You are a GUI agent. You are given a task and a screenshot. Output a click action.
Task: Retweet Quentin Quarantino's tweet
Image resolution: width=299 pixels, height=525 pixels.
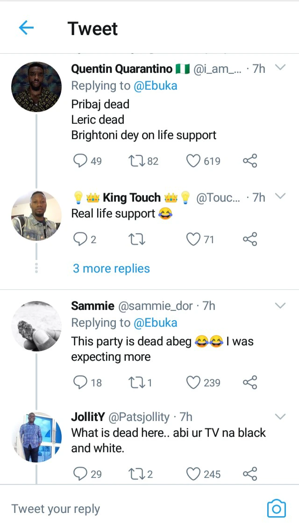point(135,161)
